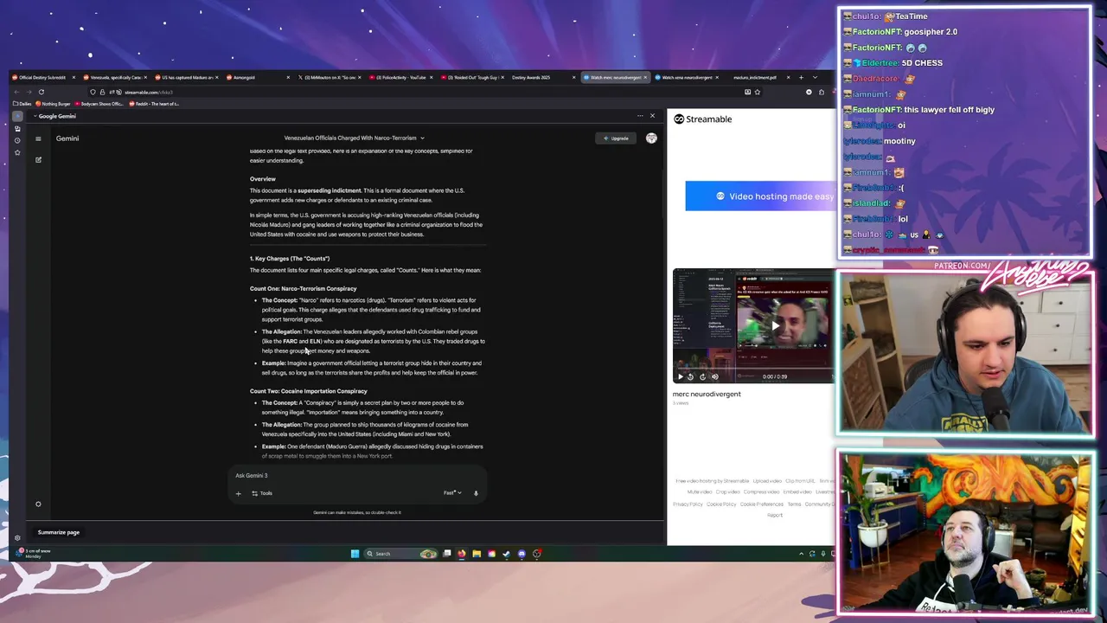Click the sidebar history clock icon
This screenshot has width=1107, height=623.
pyautogui.click(x=17, y=140)
